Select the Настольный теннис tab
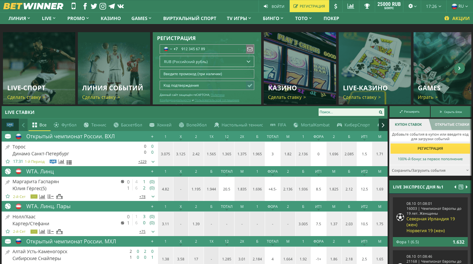473x264 pixels. point(238,125)
